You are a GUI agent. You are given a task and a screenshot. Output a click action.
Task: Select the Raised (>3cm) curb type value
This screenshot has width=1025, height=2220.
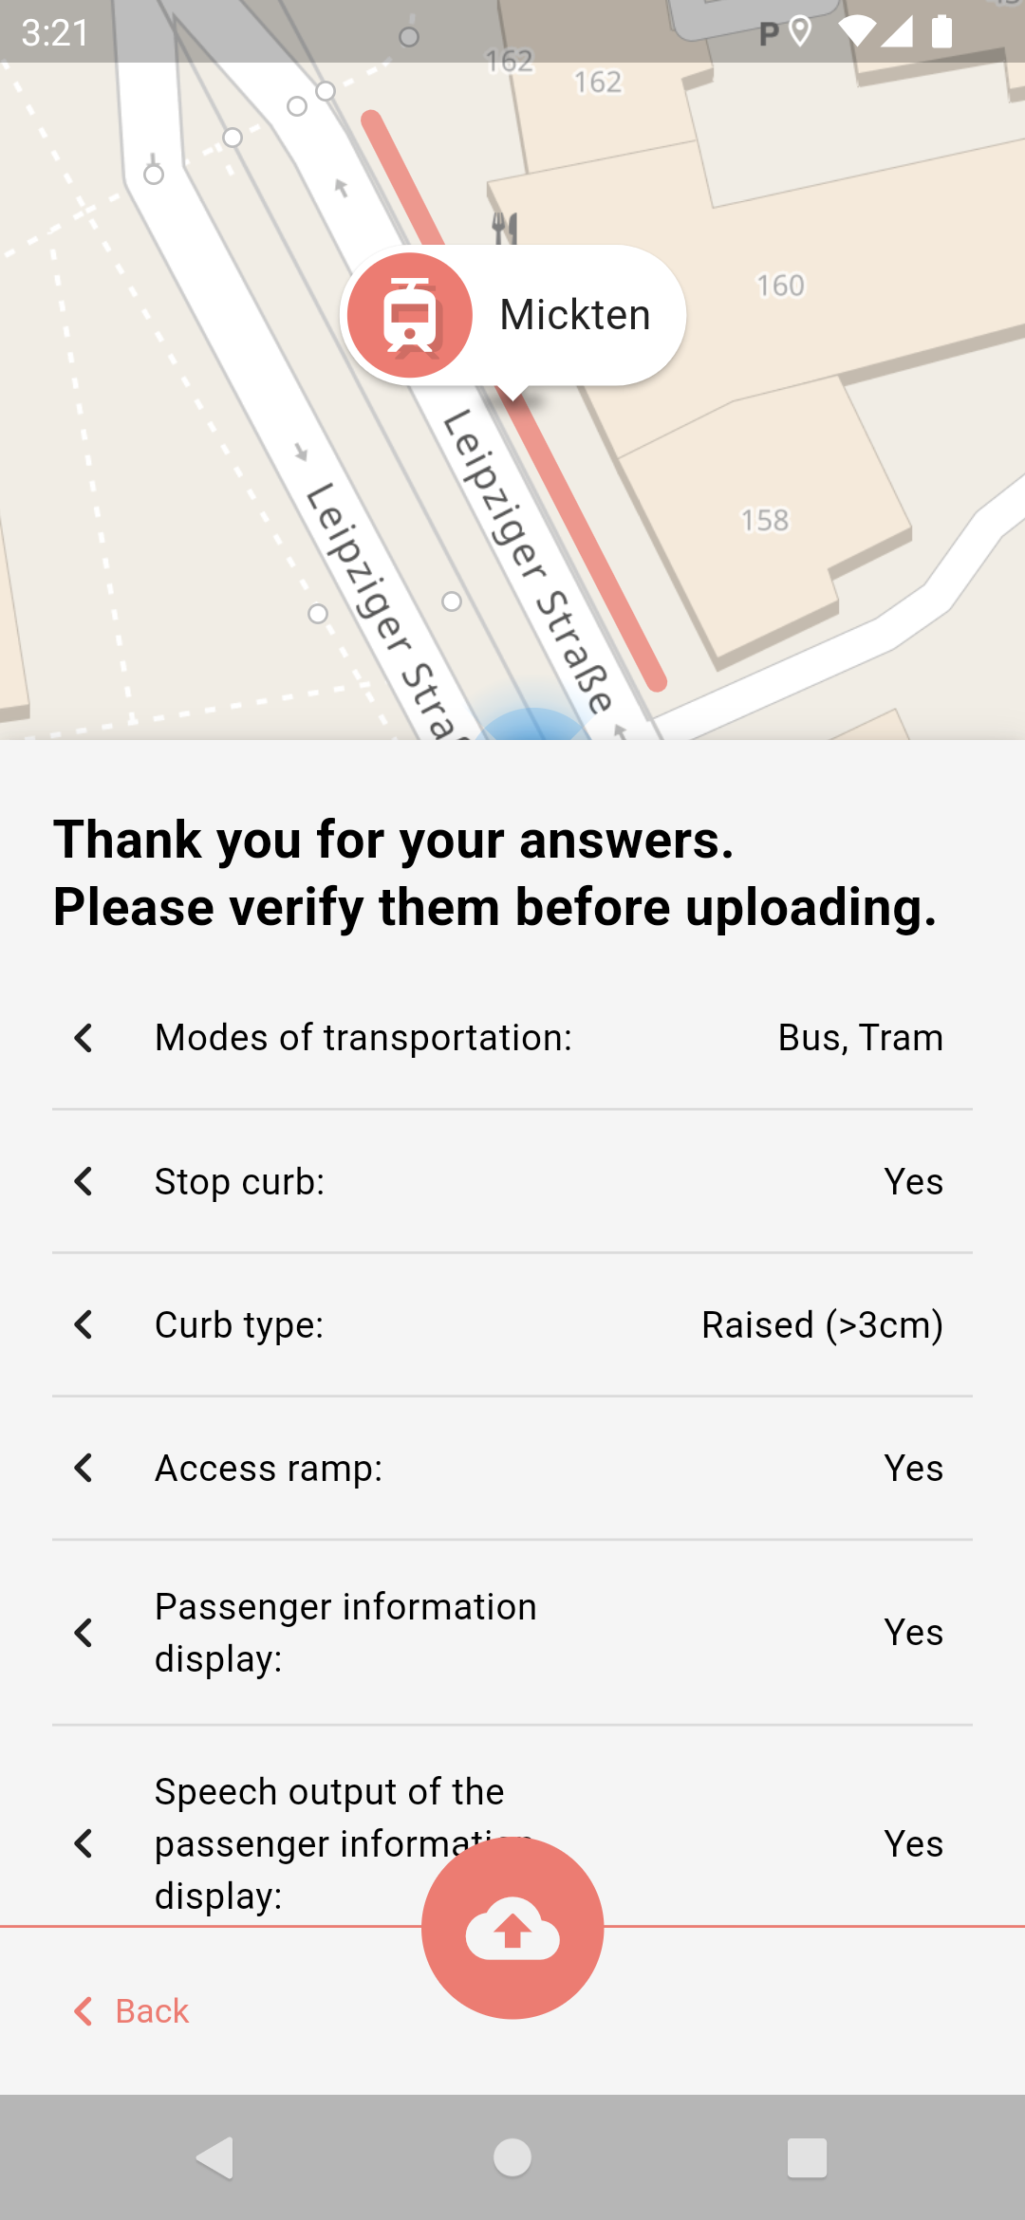822,1325
